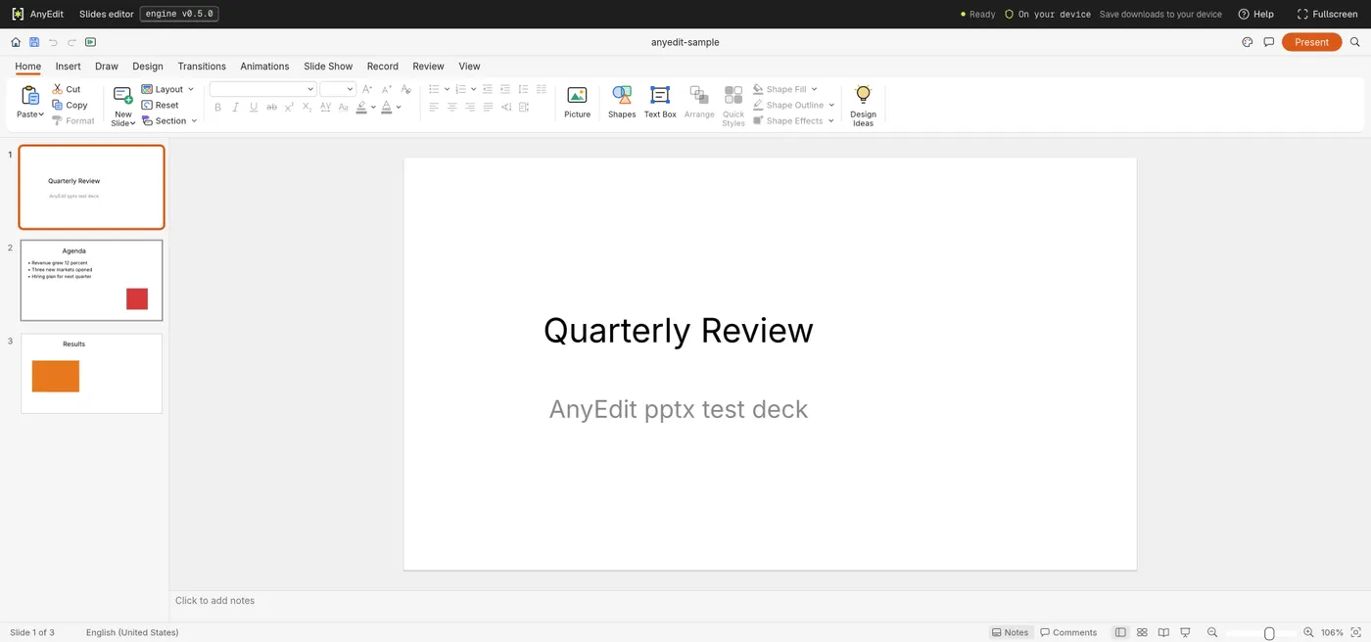Click the Present button

pos(1311,42)
